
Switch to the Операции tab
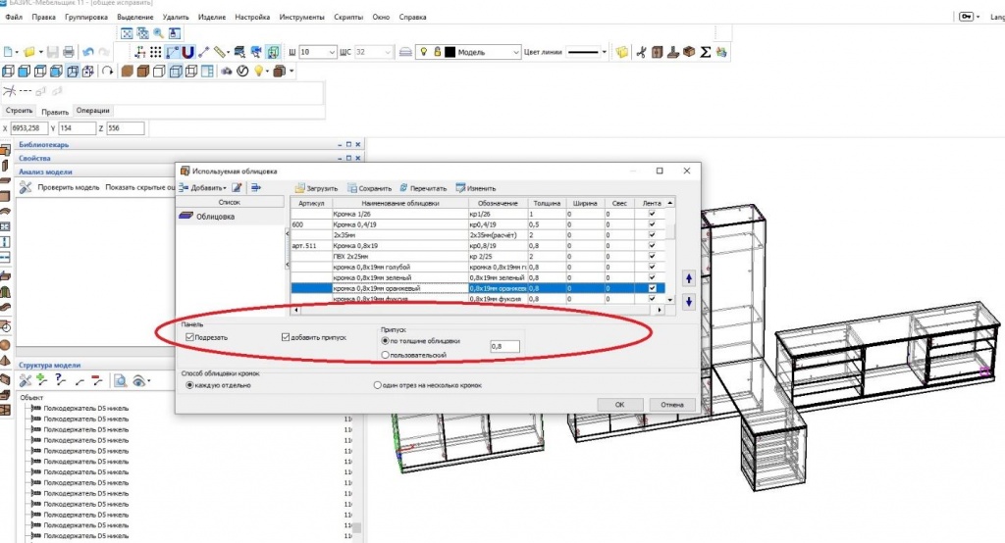click(93, 111)
